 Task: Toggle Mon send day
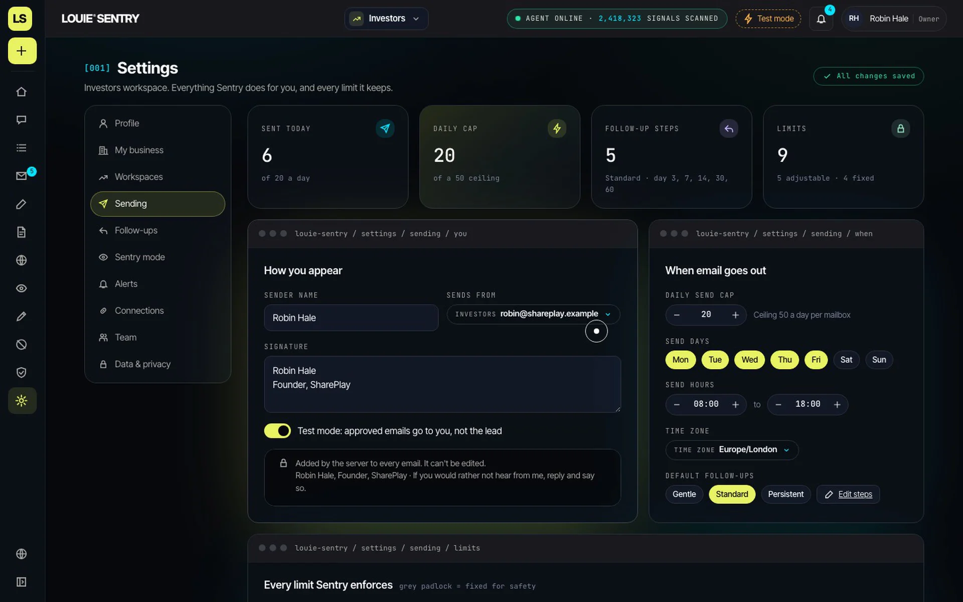680,360
